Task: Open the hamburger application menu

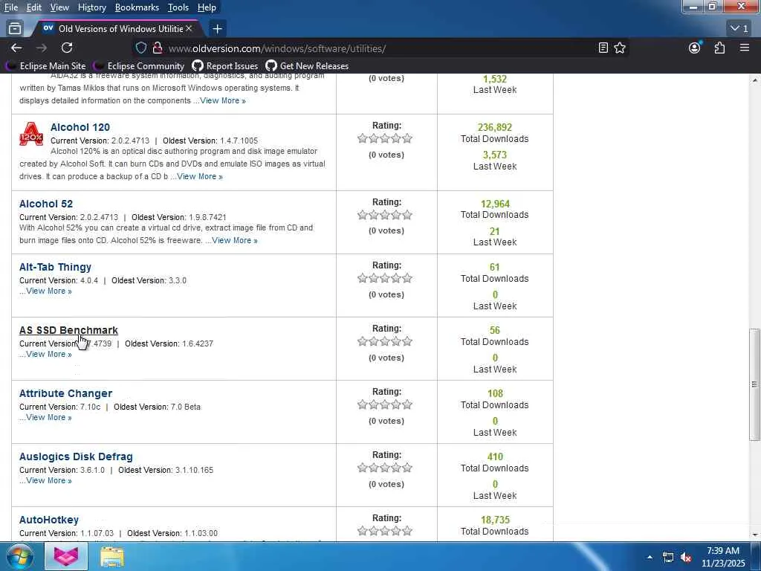Action: pyautogui.click(x=745, y=48)
